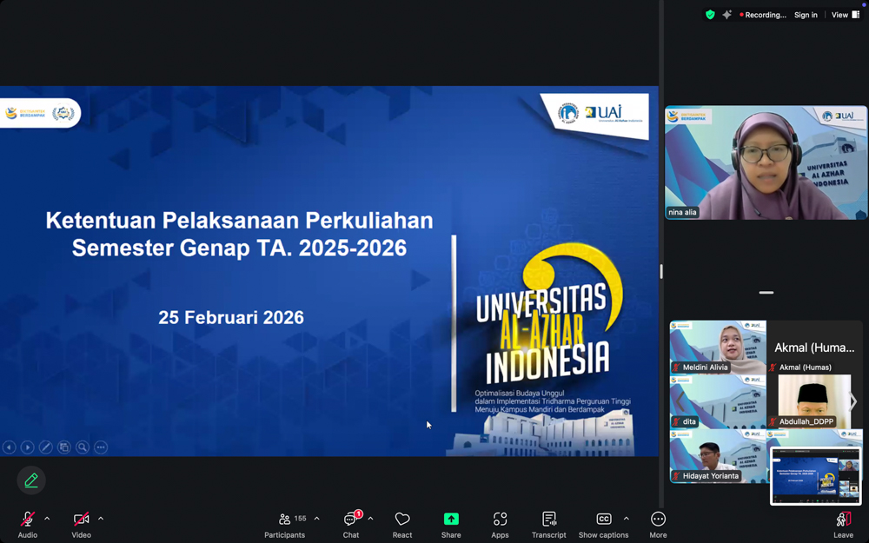Turn on camera with Video button
Screen dimensions: 869x543
81,520
